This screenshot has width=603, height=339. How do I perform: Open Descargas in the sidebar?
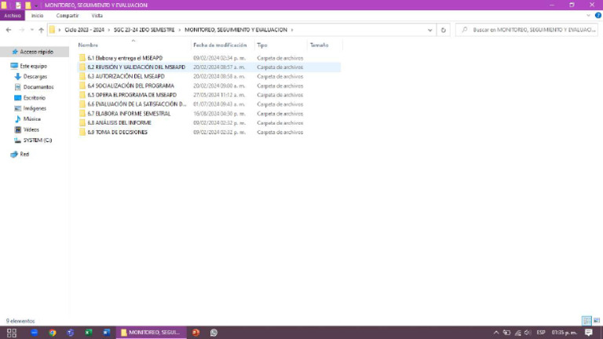tap(35, 77)
